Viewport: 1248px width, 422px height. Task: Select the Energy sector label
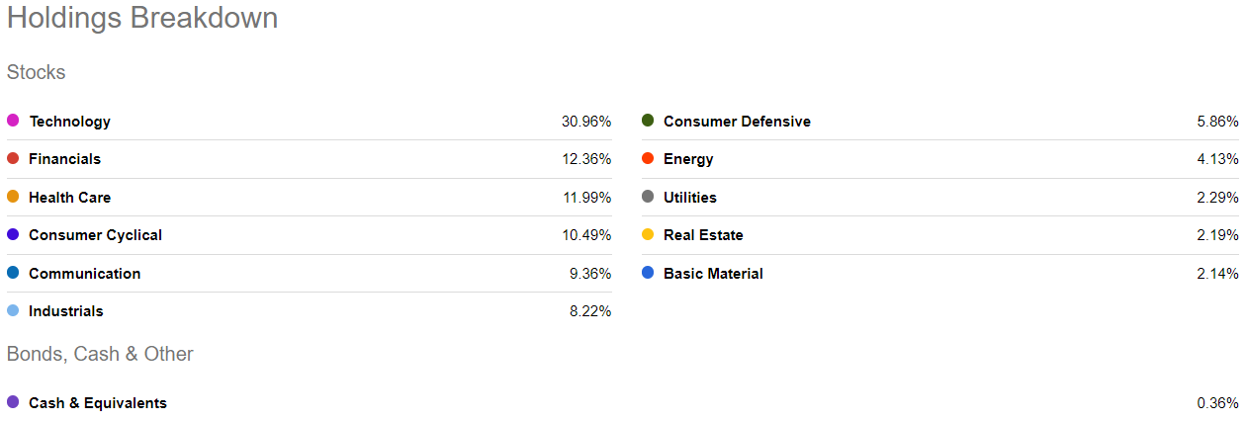pos(688,159)
